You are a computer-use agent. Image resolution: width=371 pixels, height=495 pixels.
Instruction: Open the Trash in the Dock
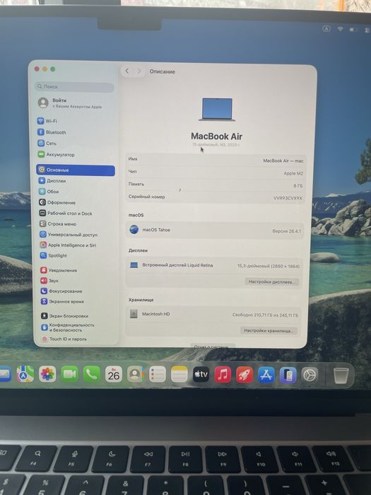pos(341,375)
